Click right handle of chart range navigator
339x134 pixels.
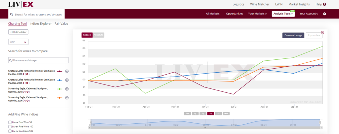tap(320, 123)
